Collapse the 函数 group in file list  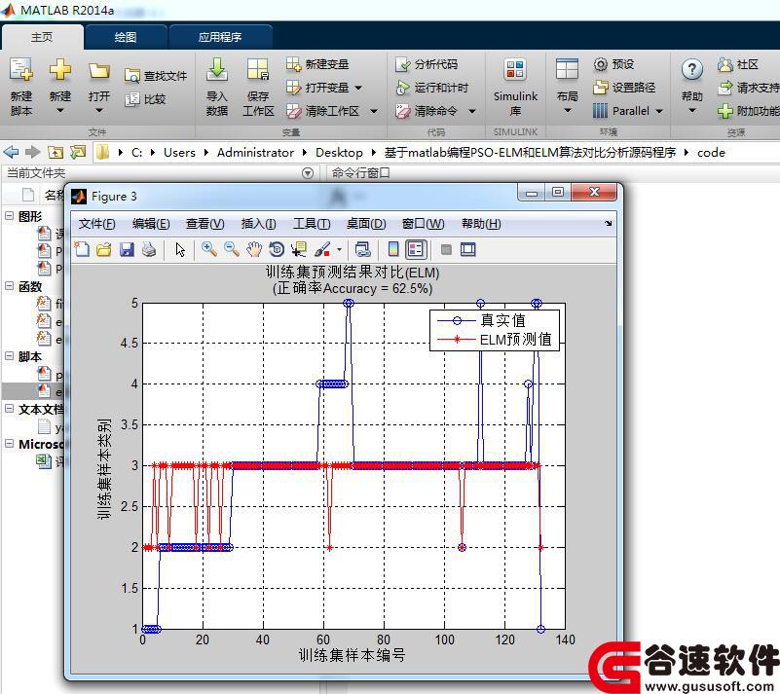pyautogui.click(x=9, y=286)
